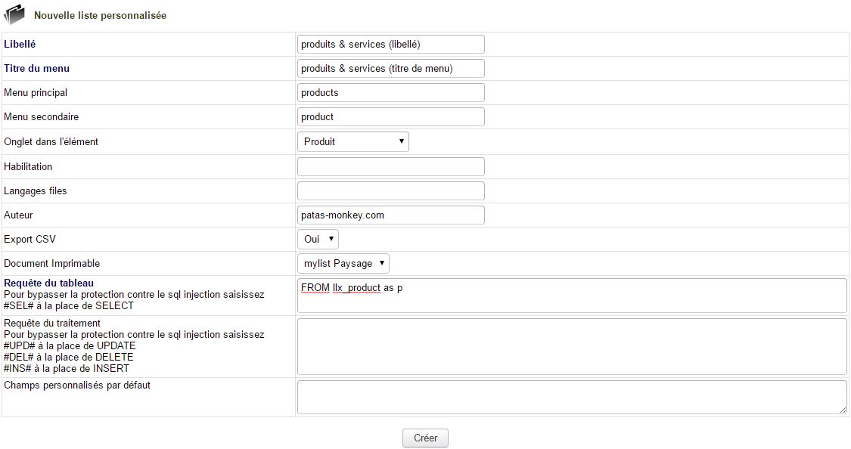Open the Document Imprimable dropdown showing mylist Paysage
The width and height of the screenshot is (851, 449).
pos(343,263)
